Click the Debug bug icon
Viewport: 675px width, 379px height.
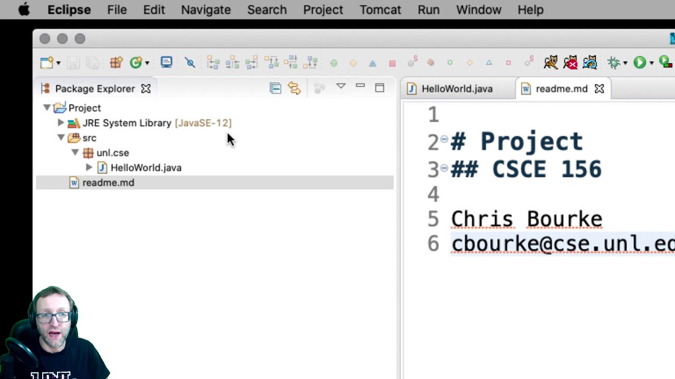(x=613, y=63)
